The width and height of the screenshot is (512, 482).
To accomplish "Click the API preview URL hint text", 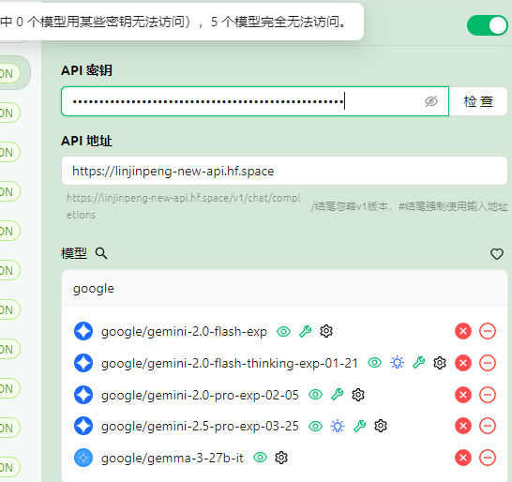I will pyautogui.click(x=183, y=206).
